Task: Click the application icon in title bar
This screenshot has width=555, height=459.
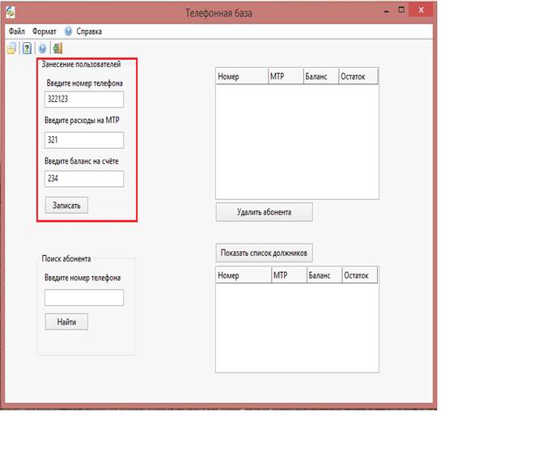Action: point(11,11)
